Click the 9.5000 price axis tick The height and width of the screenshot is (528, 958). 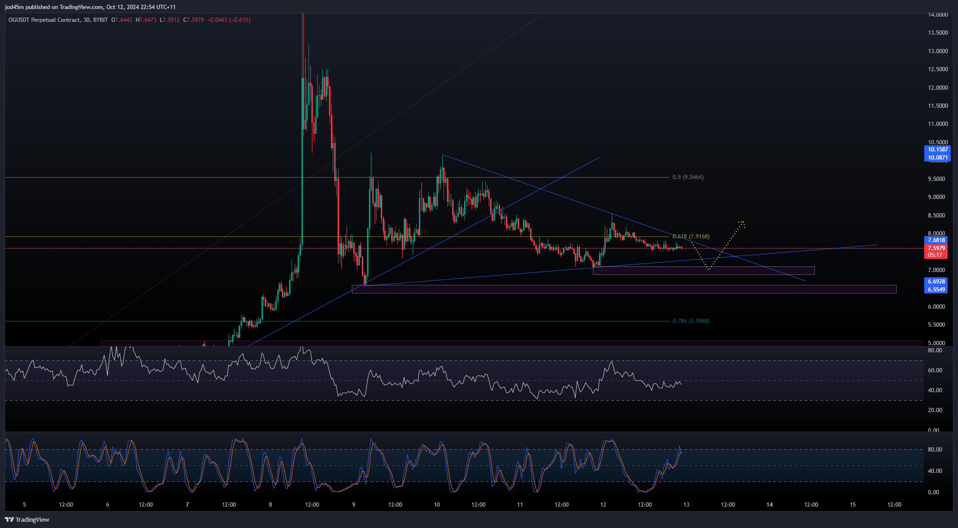(x=938, y=179)
